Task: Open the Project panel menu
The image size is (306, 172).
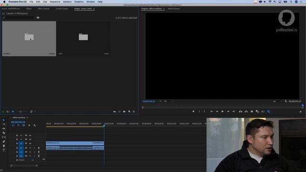Action: click(x=94, y=9)
